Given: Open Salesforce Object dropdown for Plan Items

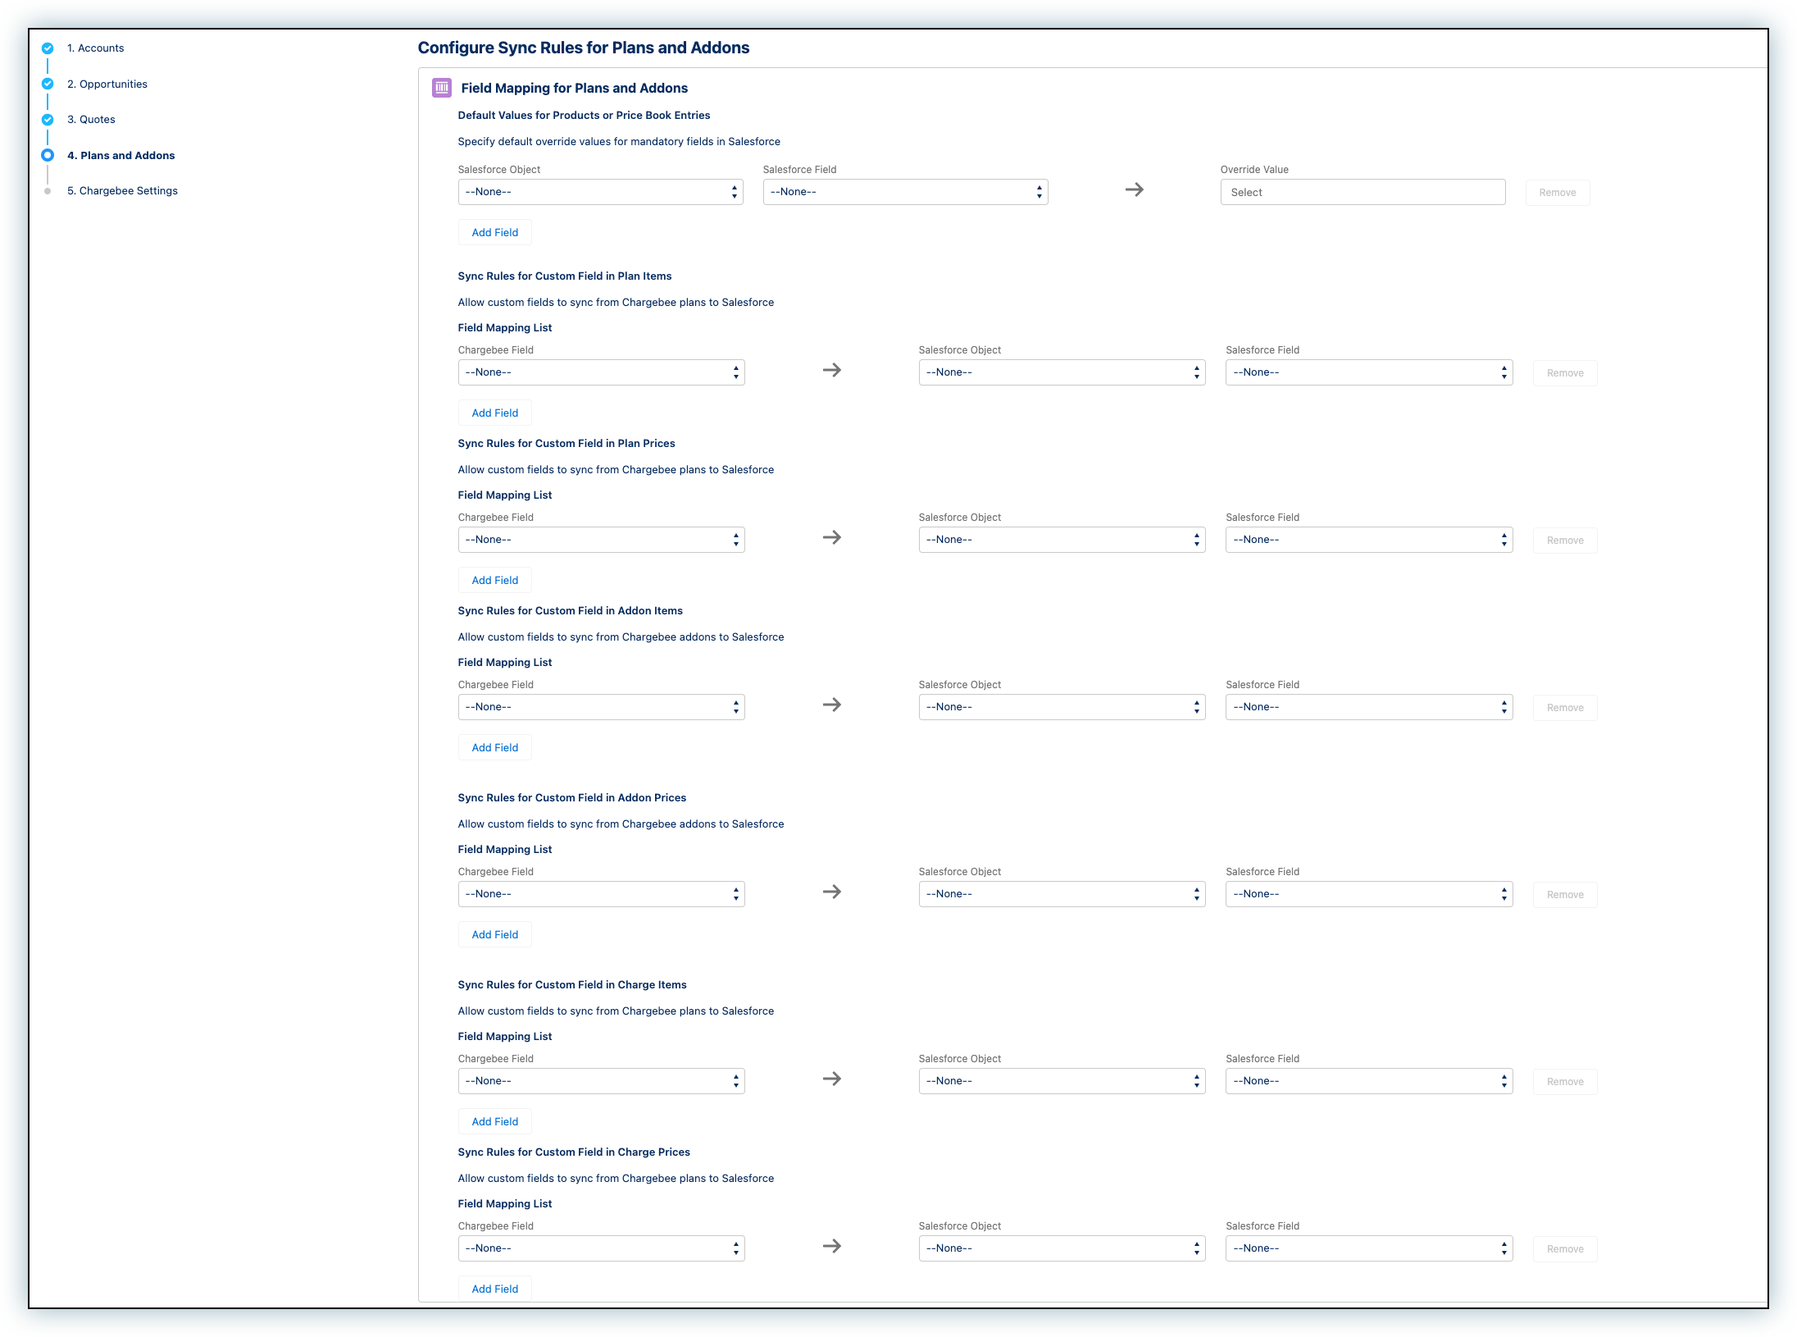Looking at the screenshot, I should coord(1062,372).
